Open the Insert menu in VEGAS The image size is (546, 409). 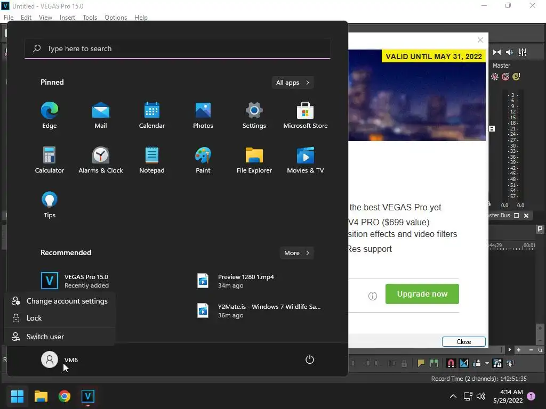click(67, 18)
